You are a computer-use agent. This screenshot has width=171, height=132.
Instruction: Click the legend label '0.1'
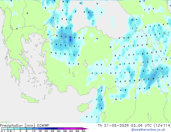(x=3, y=131)
